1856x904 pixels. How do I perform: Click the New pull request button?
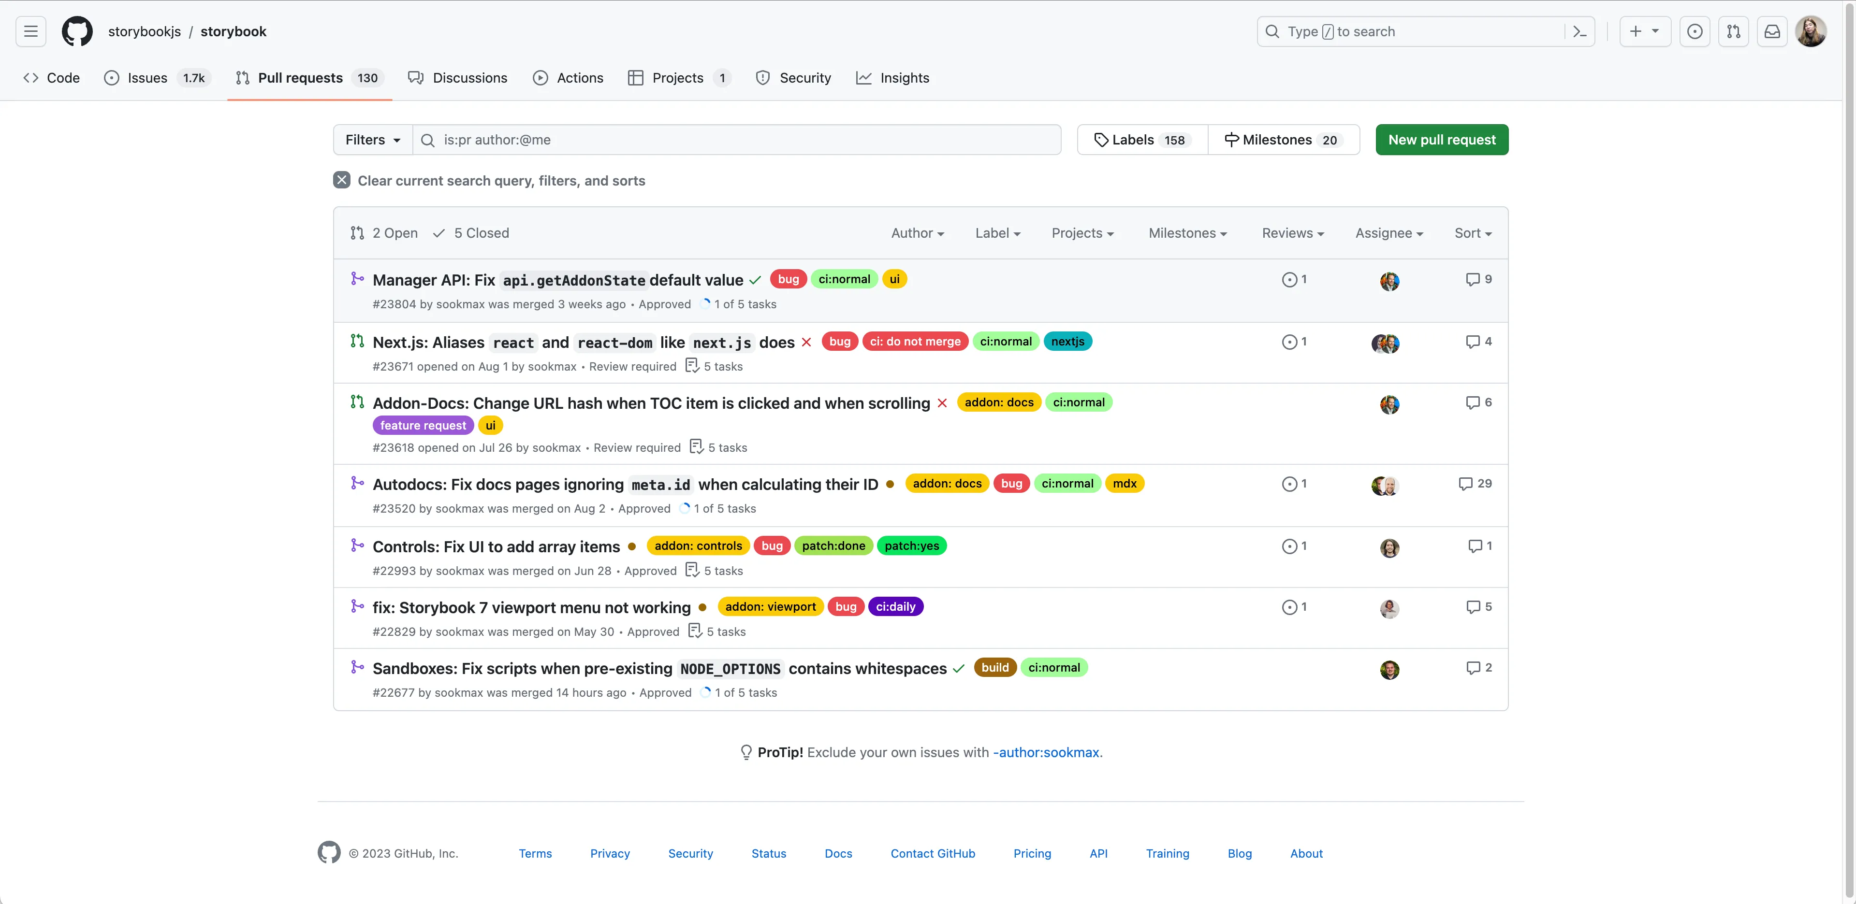click(1441, 140)
